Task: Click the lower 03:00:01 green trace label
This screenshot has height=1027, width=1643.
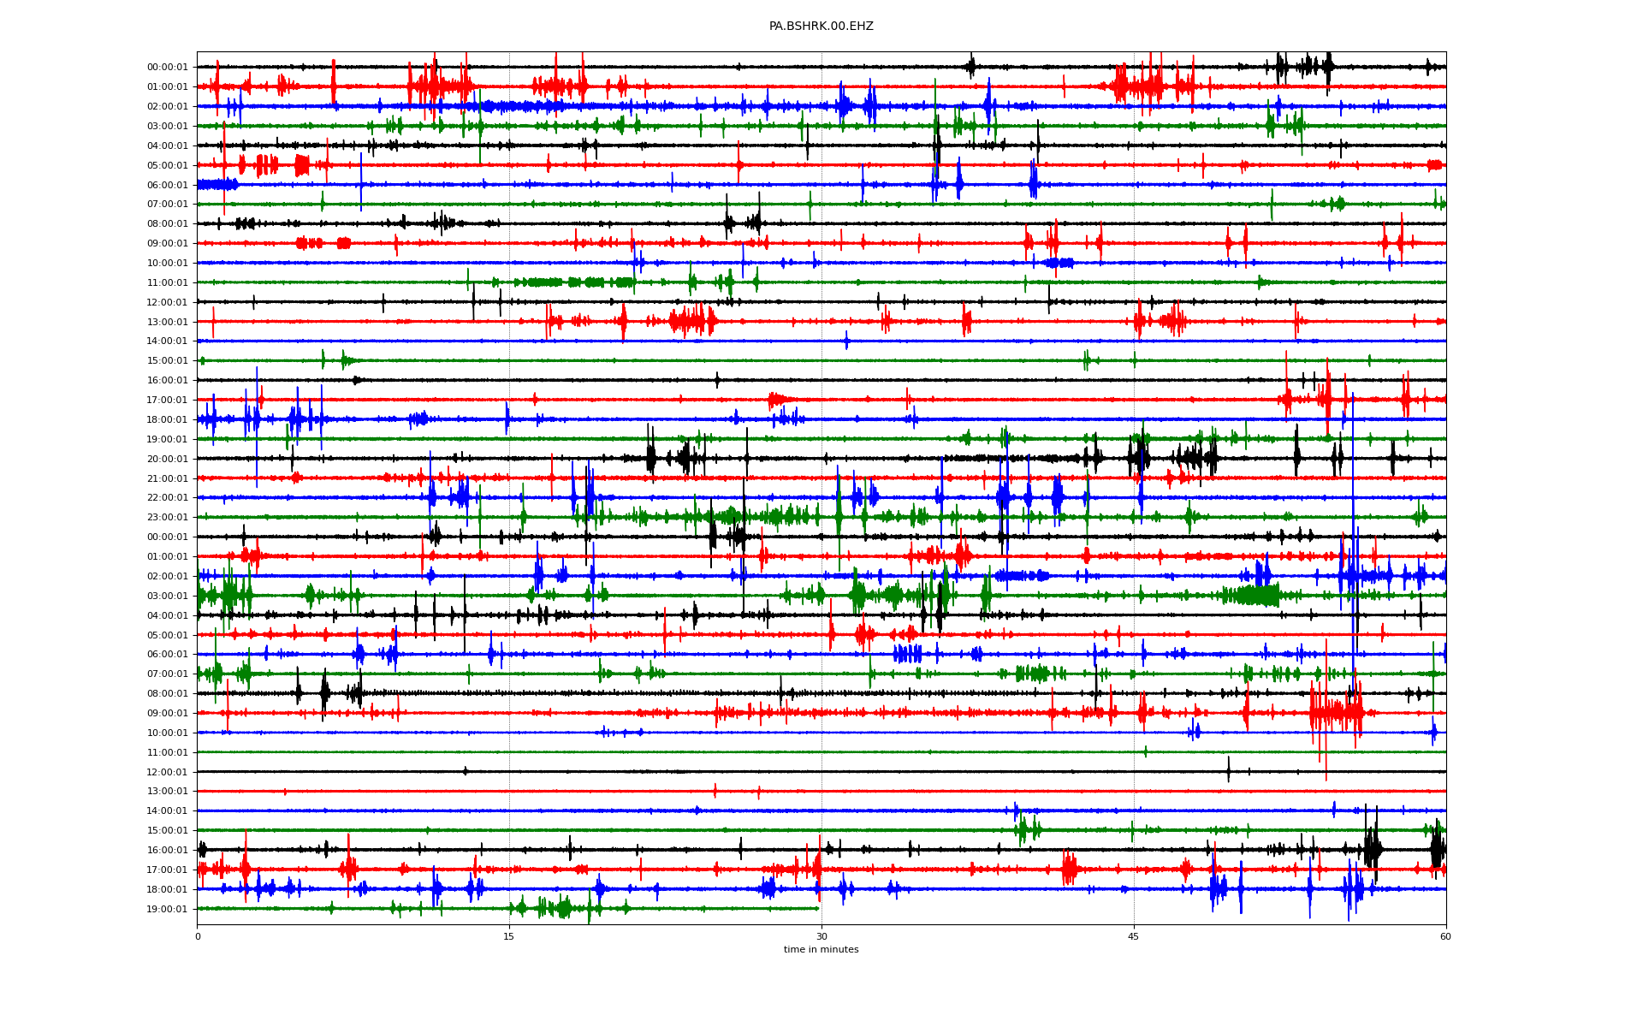Action: tap(167, 596)
